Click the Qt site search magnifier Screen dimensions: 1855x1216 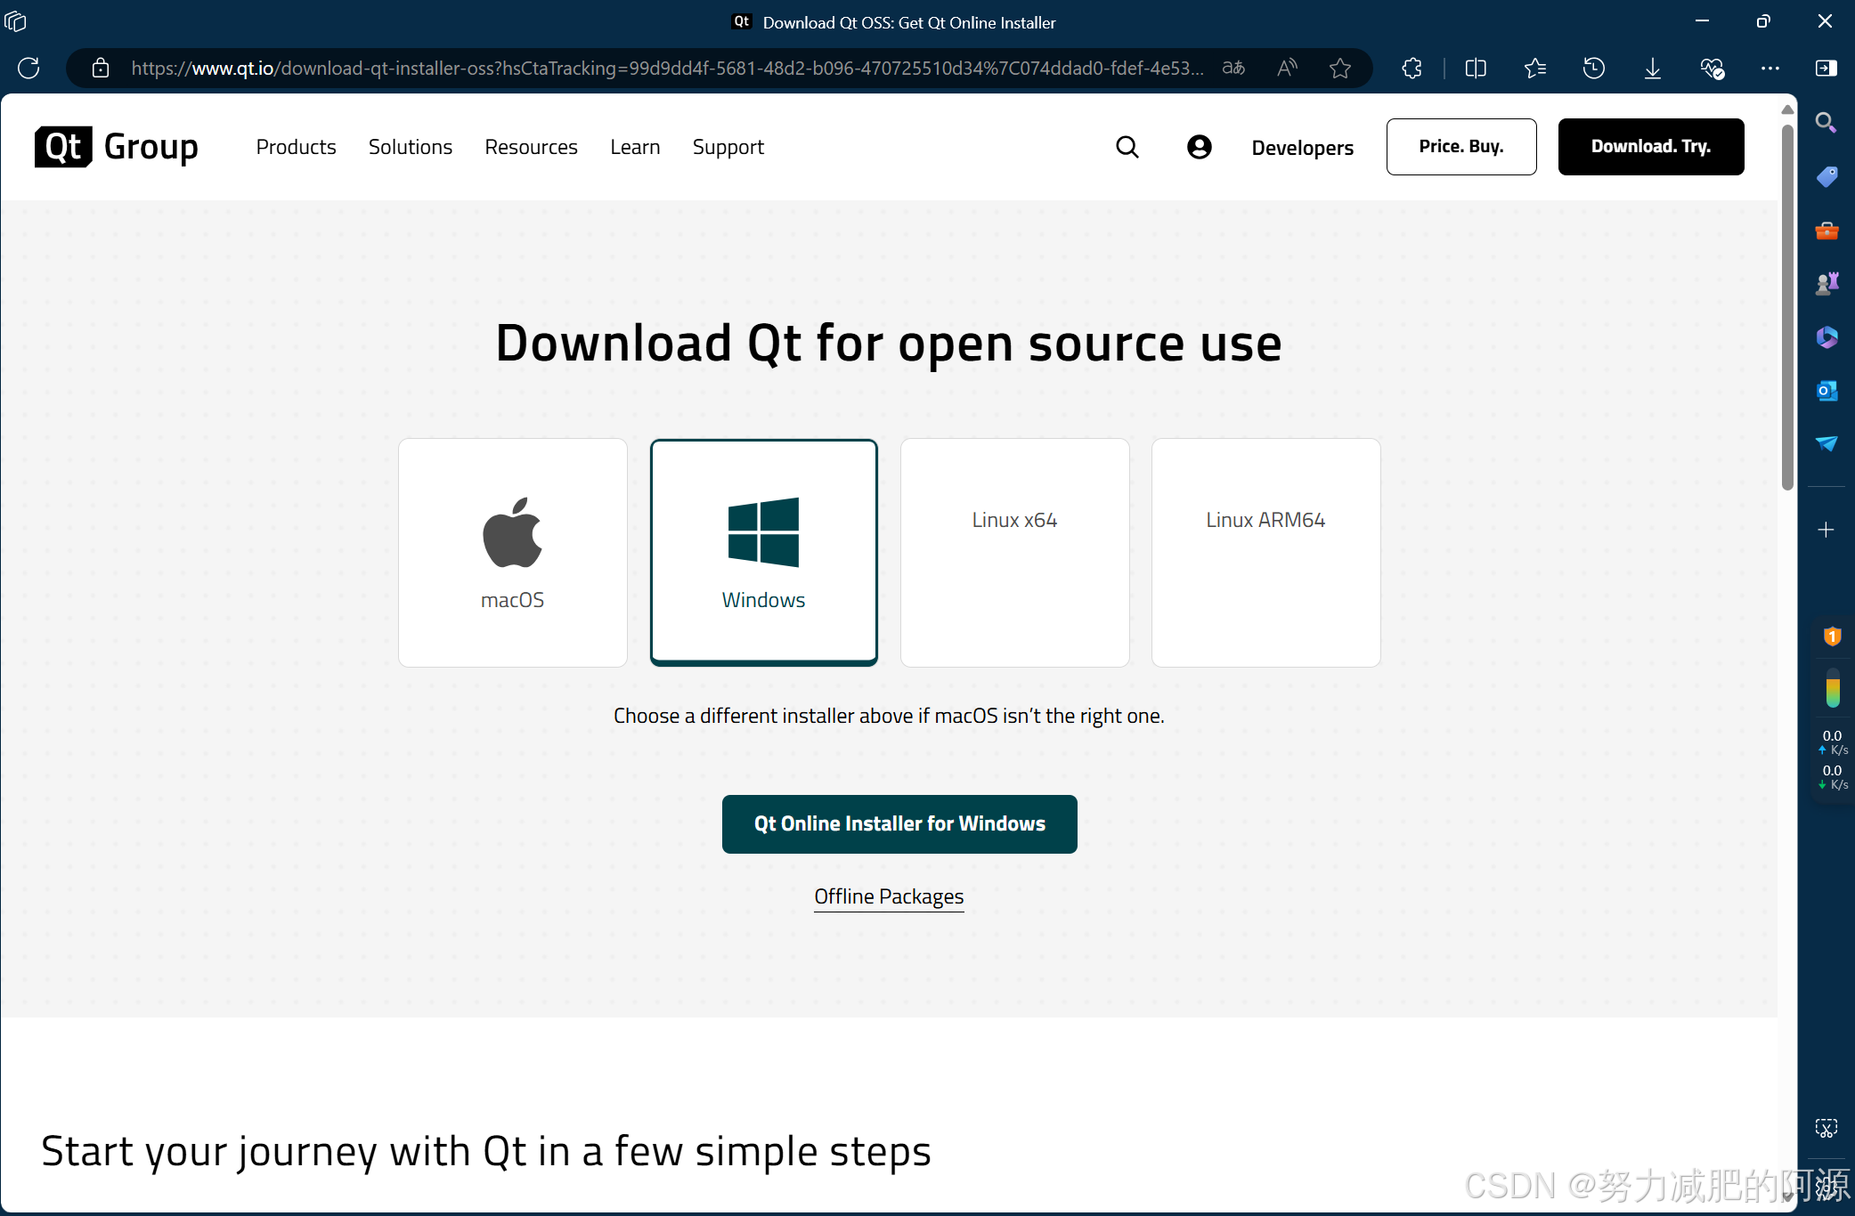point(1127,147)
